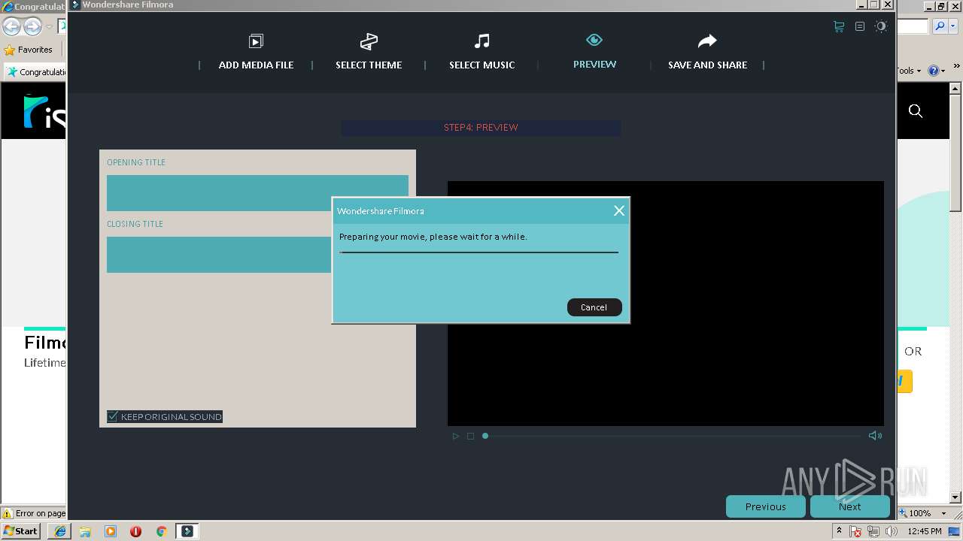The width and height of the screenshot is (963, 541).
Task: Click the iSkysoft website logo
Action: pos(44,111)
